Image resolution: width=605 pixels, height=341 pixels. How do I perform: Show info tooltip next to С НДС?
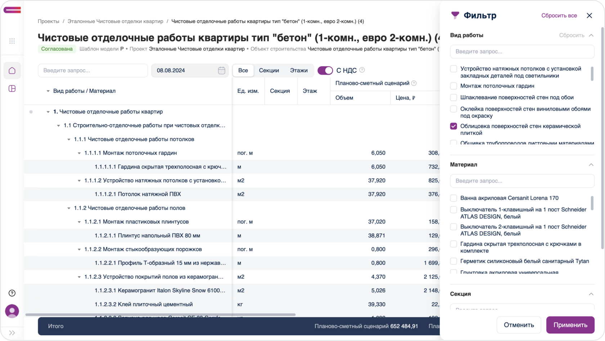[x=362, y=70]
